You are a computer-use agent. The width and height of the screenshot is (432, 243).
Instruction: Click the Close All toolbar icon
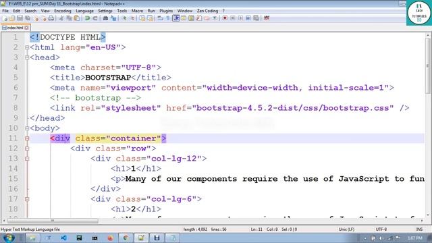click(x=44, y=18)
